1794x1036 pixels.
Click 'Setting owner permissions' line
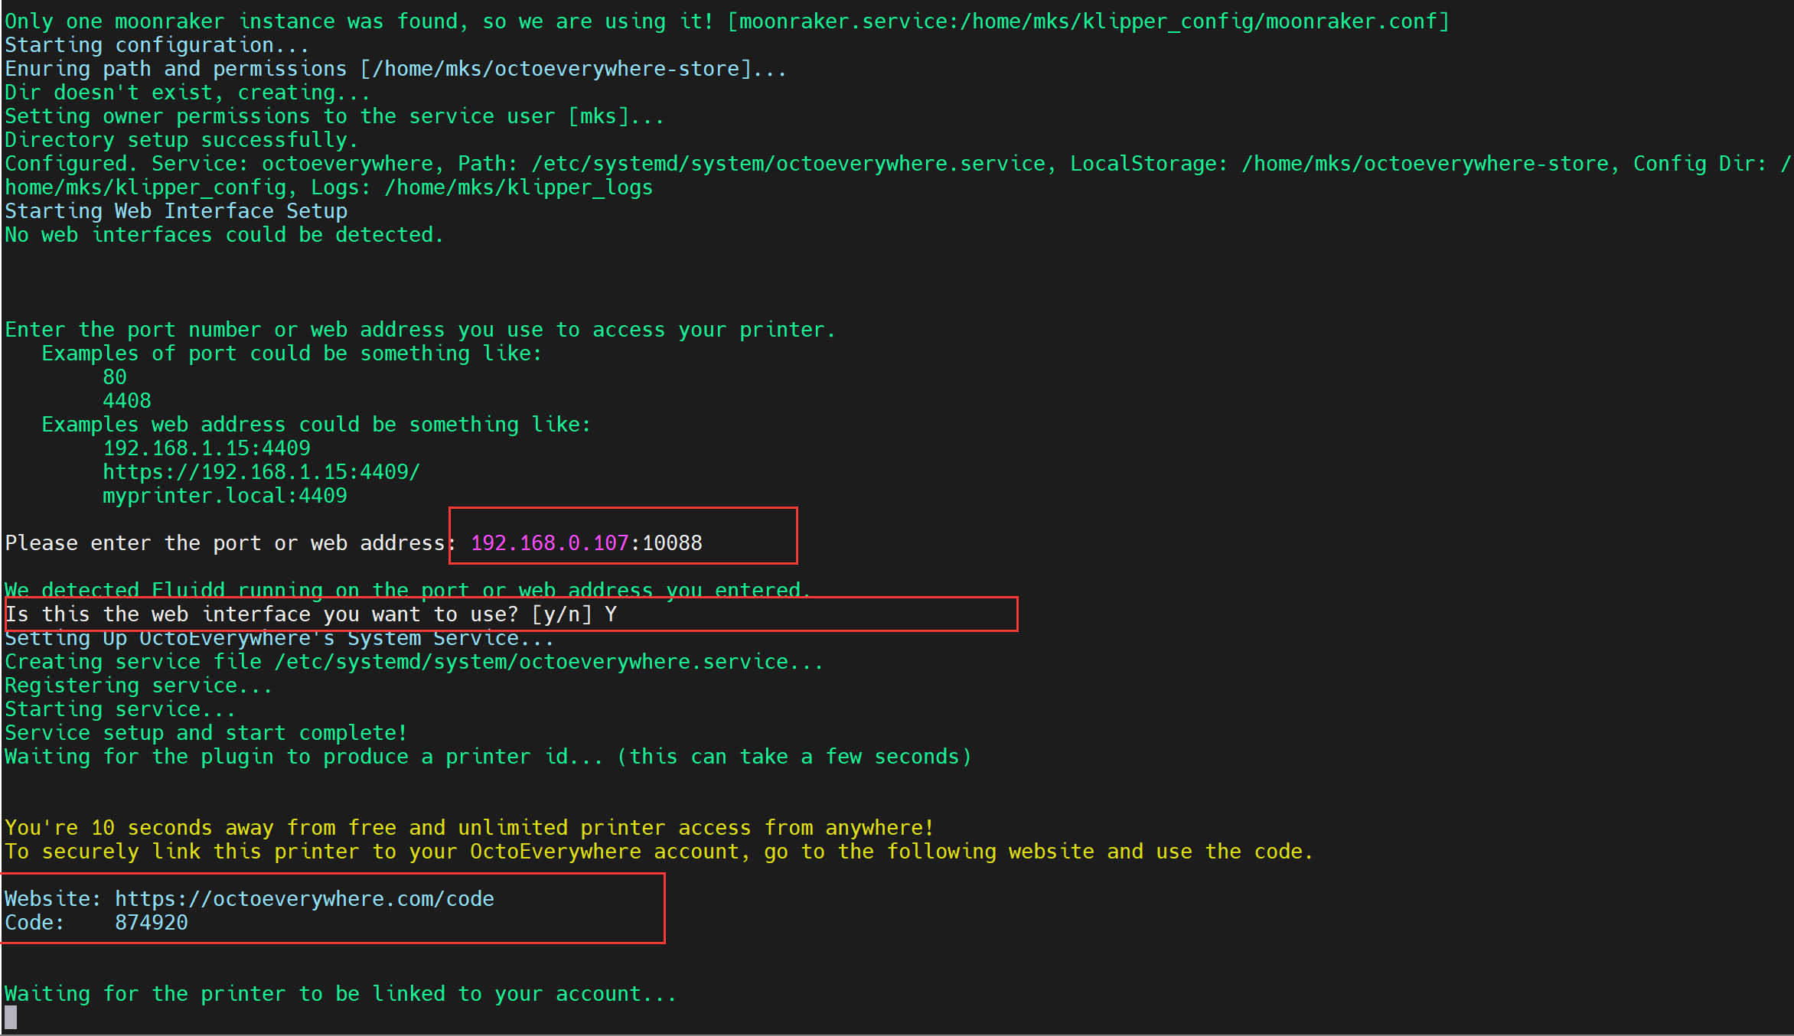(x=334, y=116)
